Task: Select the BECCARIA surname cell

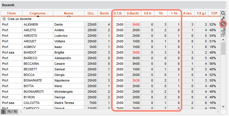Action: tap(38, 64)
